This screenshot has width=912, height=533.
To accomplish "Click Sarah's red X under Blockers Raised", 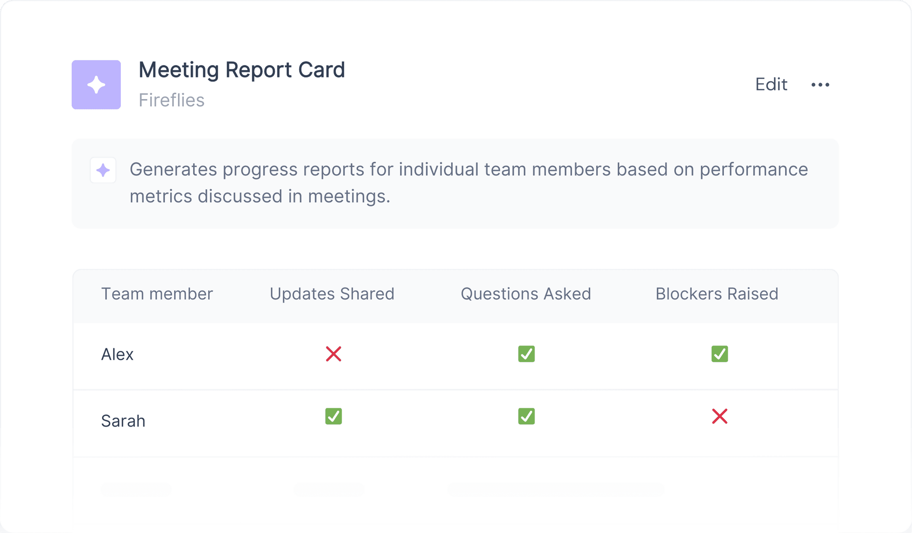I will tap(719, 416).
